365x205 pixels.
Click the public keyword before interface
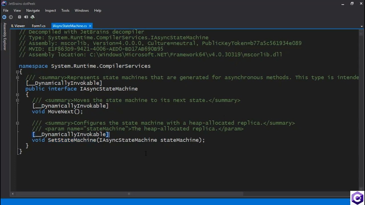click(x=35, y=89)
